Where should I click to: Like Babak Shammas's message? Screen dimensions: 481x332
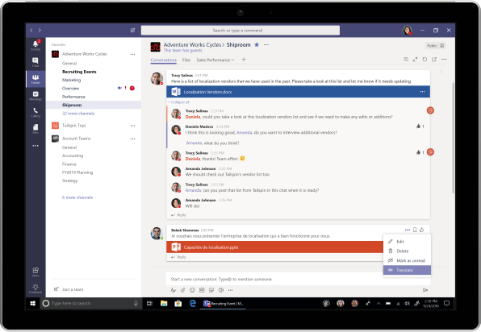(422, 230)
